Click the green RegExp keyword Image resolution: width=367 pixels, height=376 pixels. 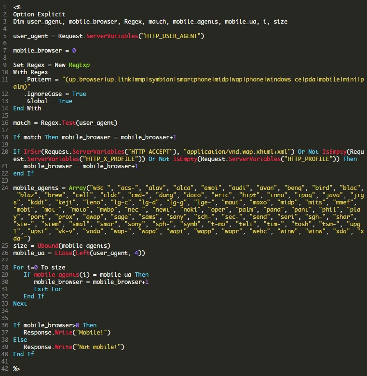click(x=79, y=65)
